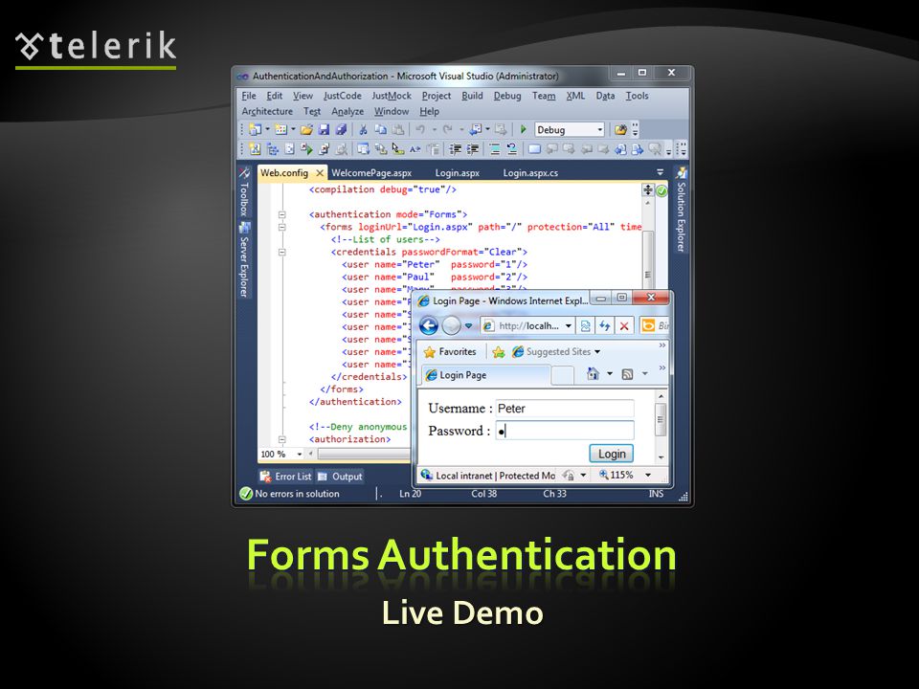
Task: Open the browser 115% zoom dropdown arrow
Action: 648,476
